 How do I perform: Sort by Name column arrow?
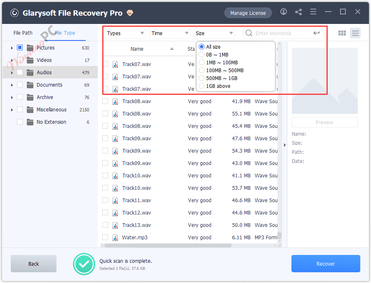tap(172, 49)
